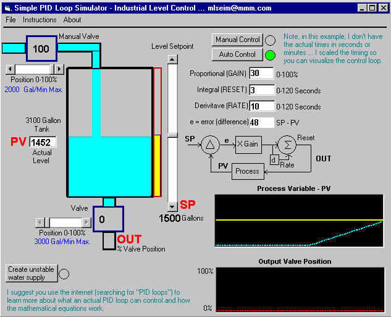The height and width of the screenshot is (317, 391).
Task: Open the Instructions menu
Action: tap(40, 20)
